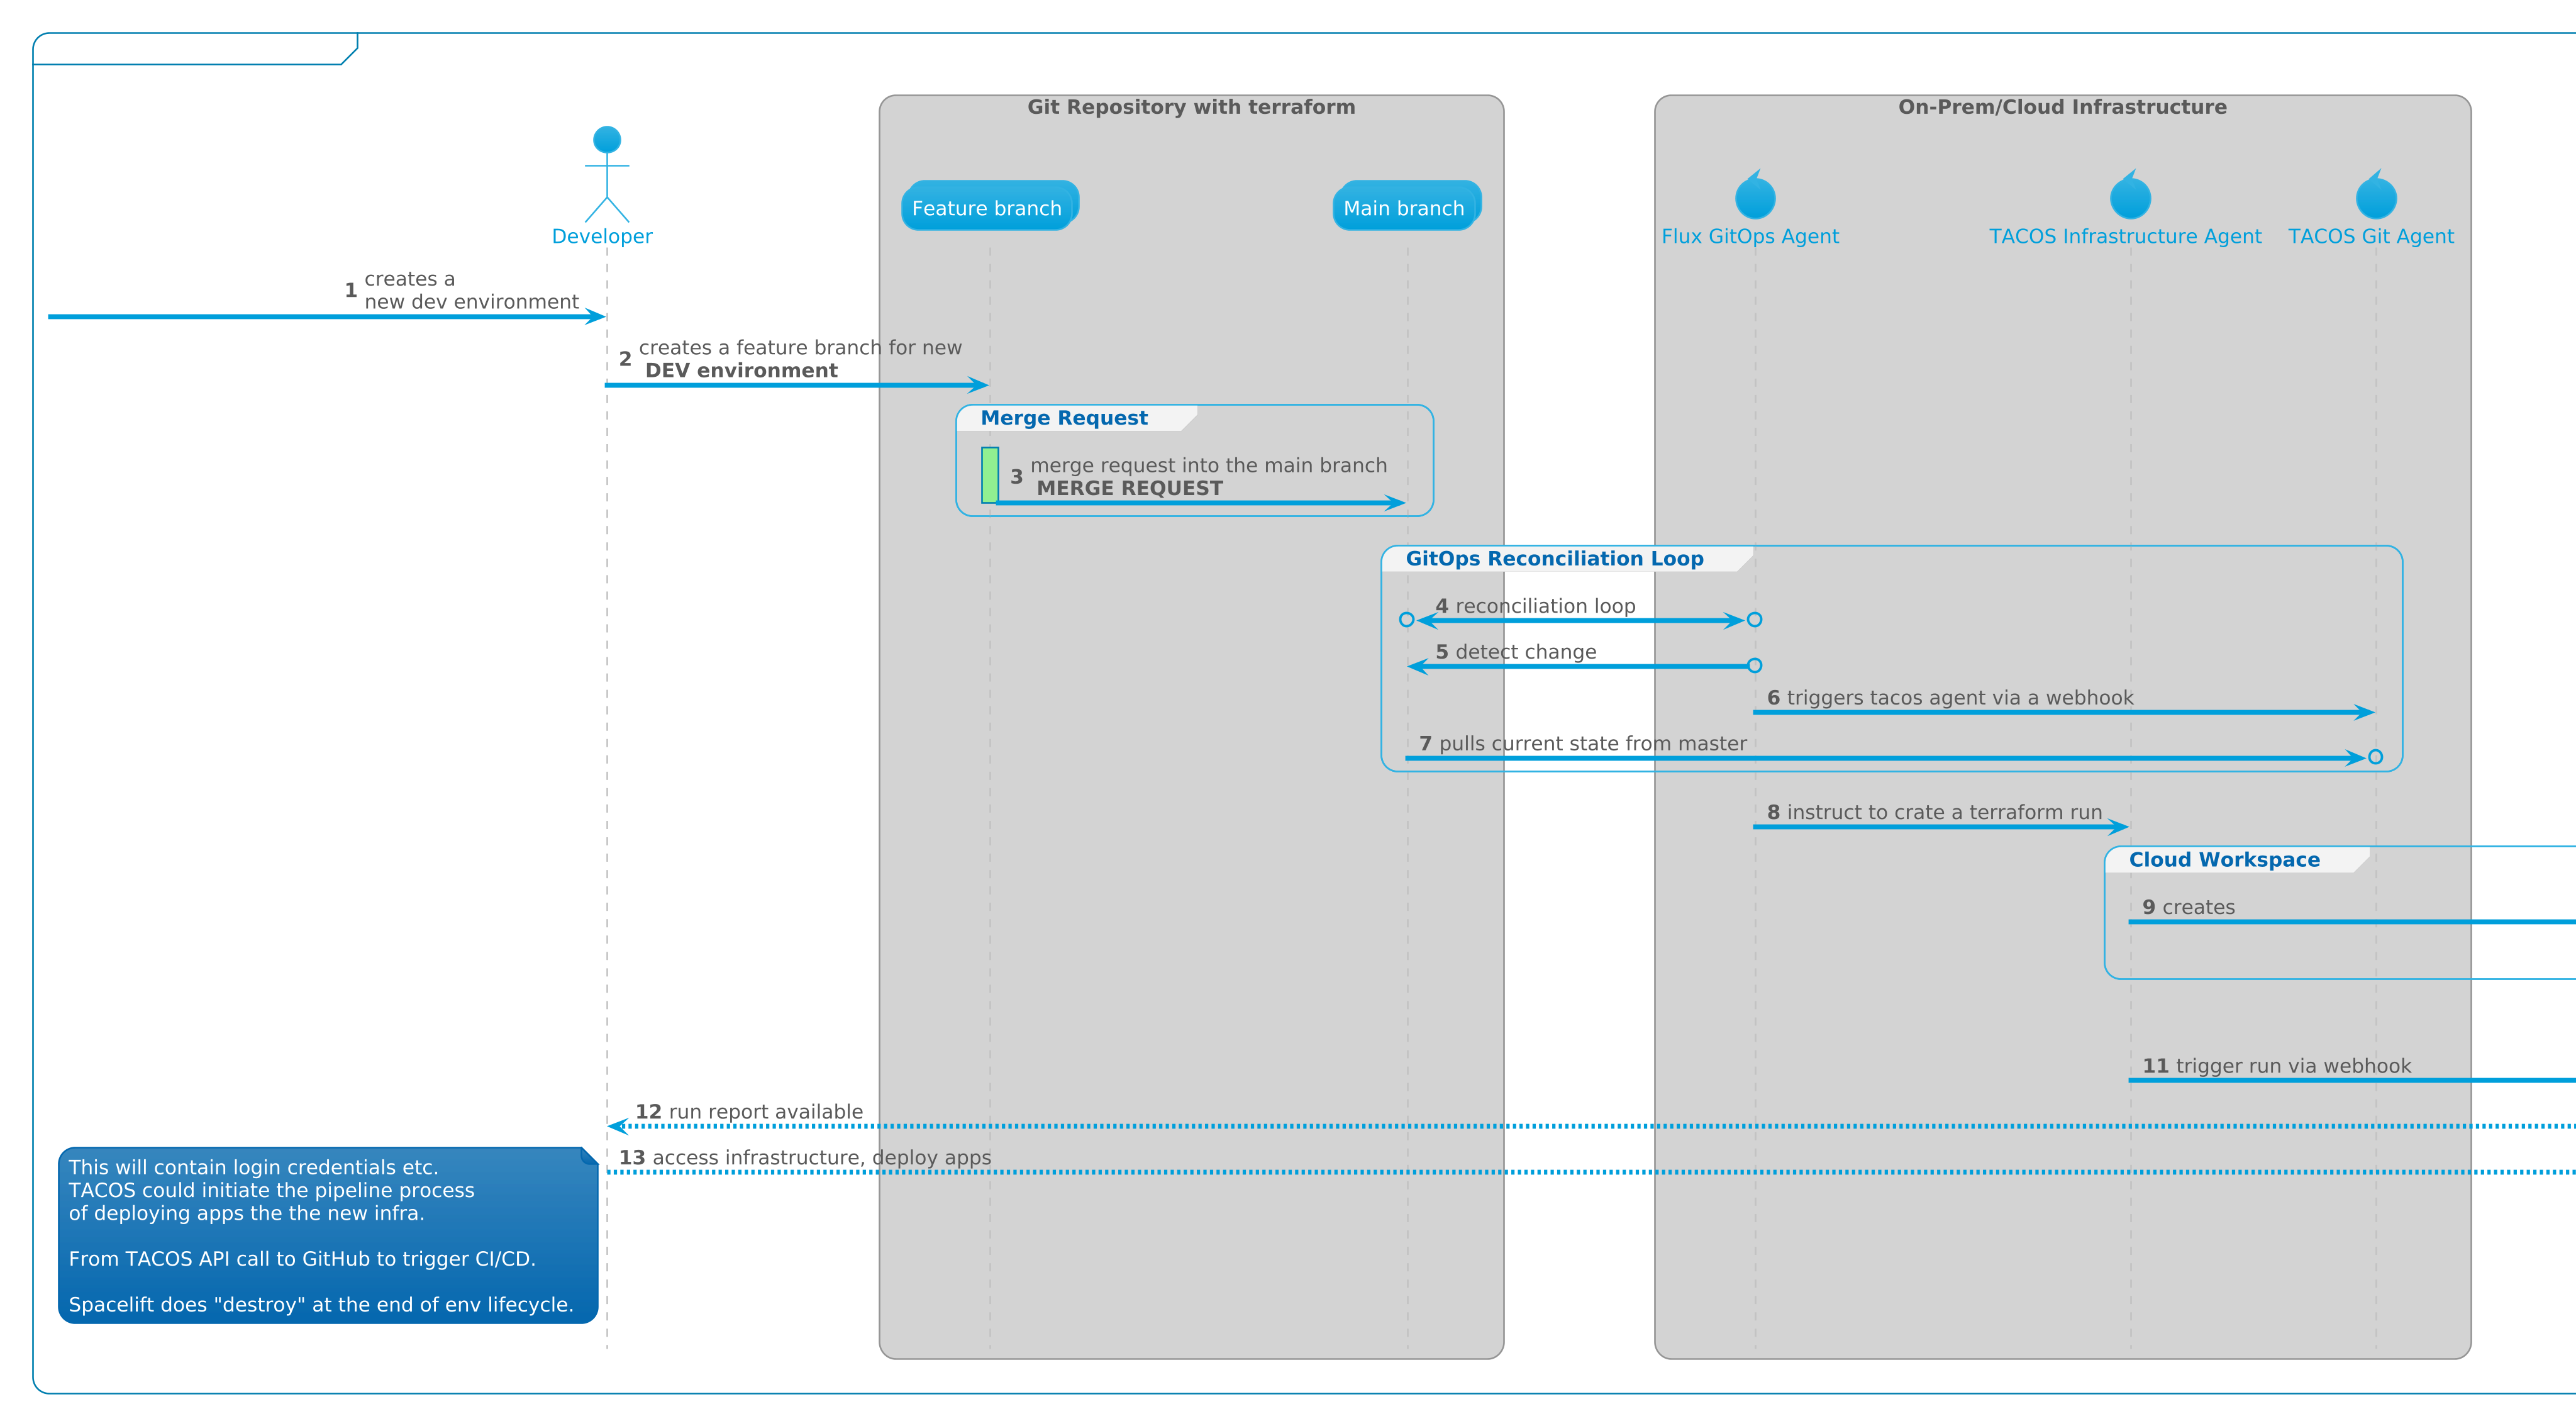This screenshot has width=2576, height=1426.
Task: Click note line 'TACOS could initiate the pipeline process'
Action: pos(271,1191)
